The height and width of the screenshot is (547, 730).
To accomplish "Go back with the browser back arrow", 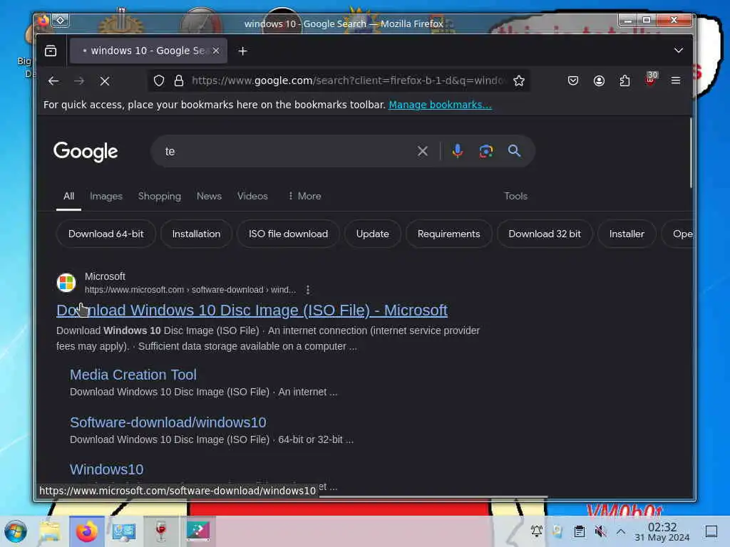I will click(53, 81).
